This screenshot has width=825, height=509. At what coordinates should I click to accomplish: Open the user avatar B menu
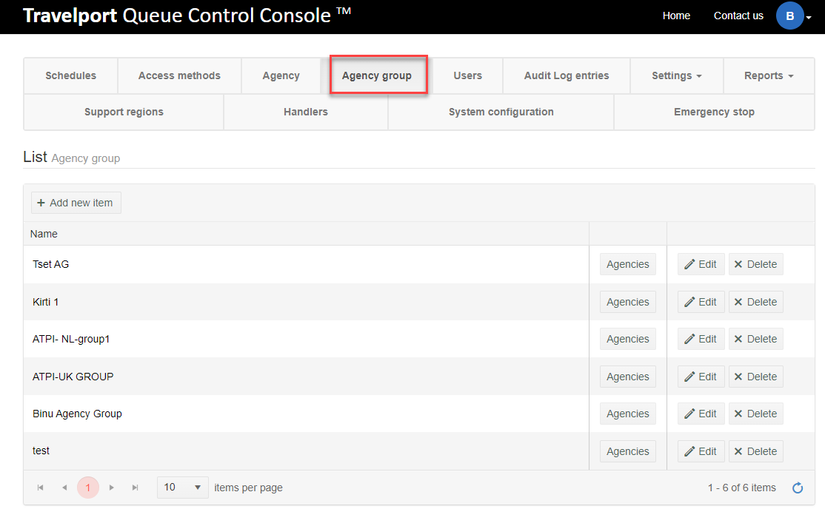(x=792, y=16)
